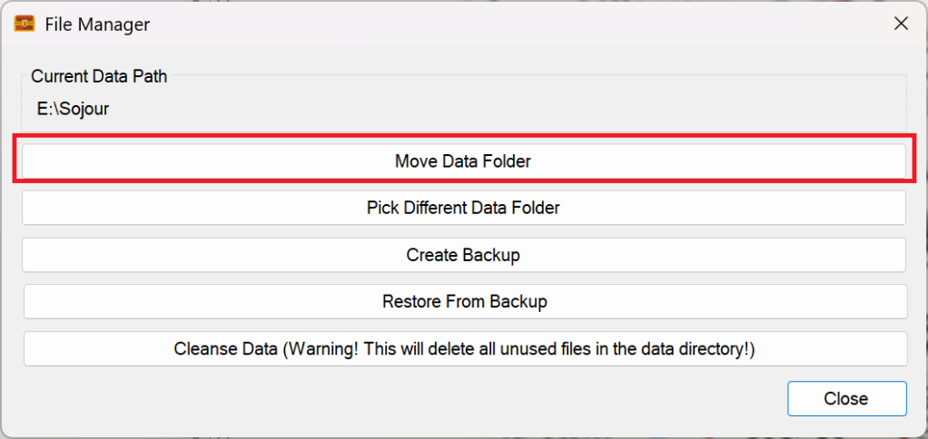
Task: Dismiss the File Manager using Close
Action: pos(846,399)
